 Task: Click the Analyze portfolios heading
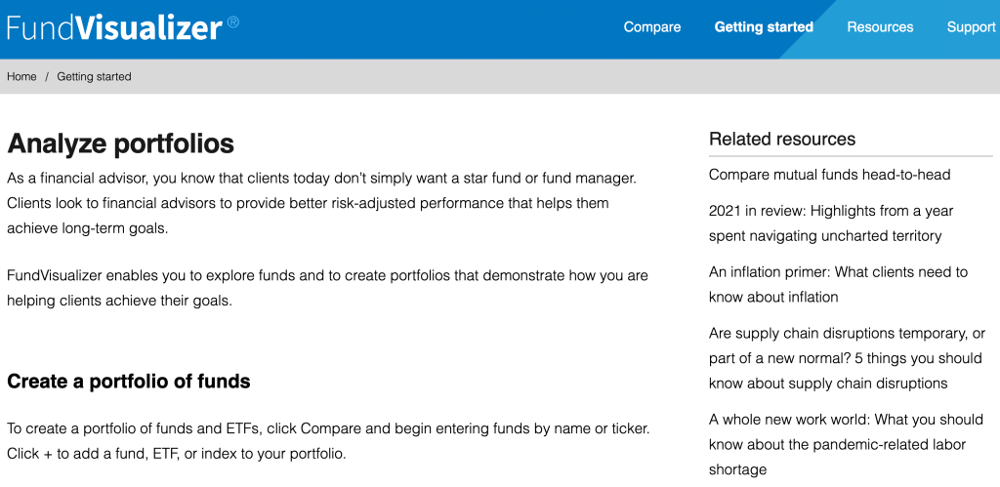click(120, 144)
